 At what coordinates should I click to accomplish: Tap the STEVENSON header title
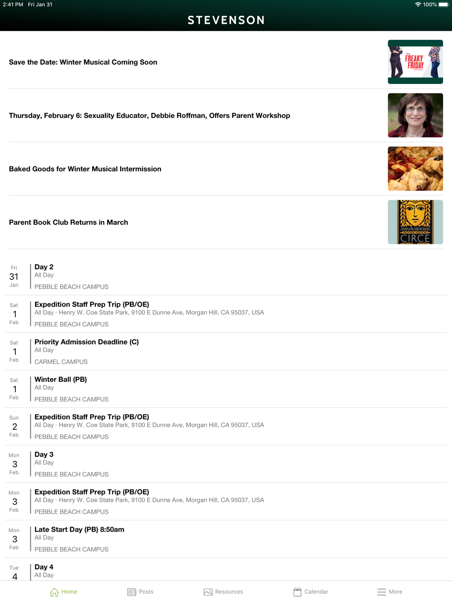[x=226, y=20]
